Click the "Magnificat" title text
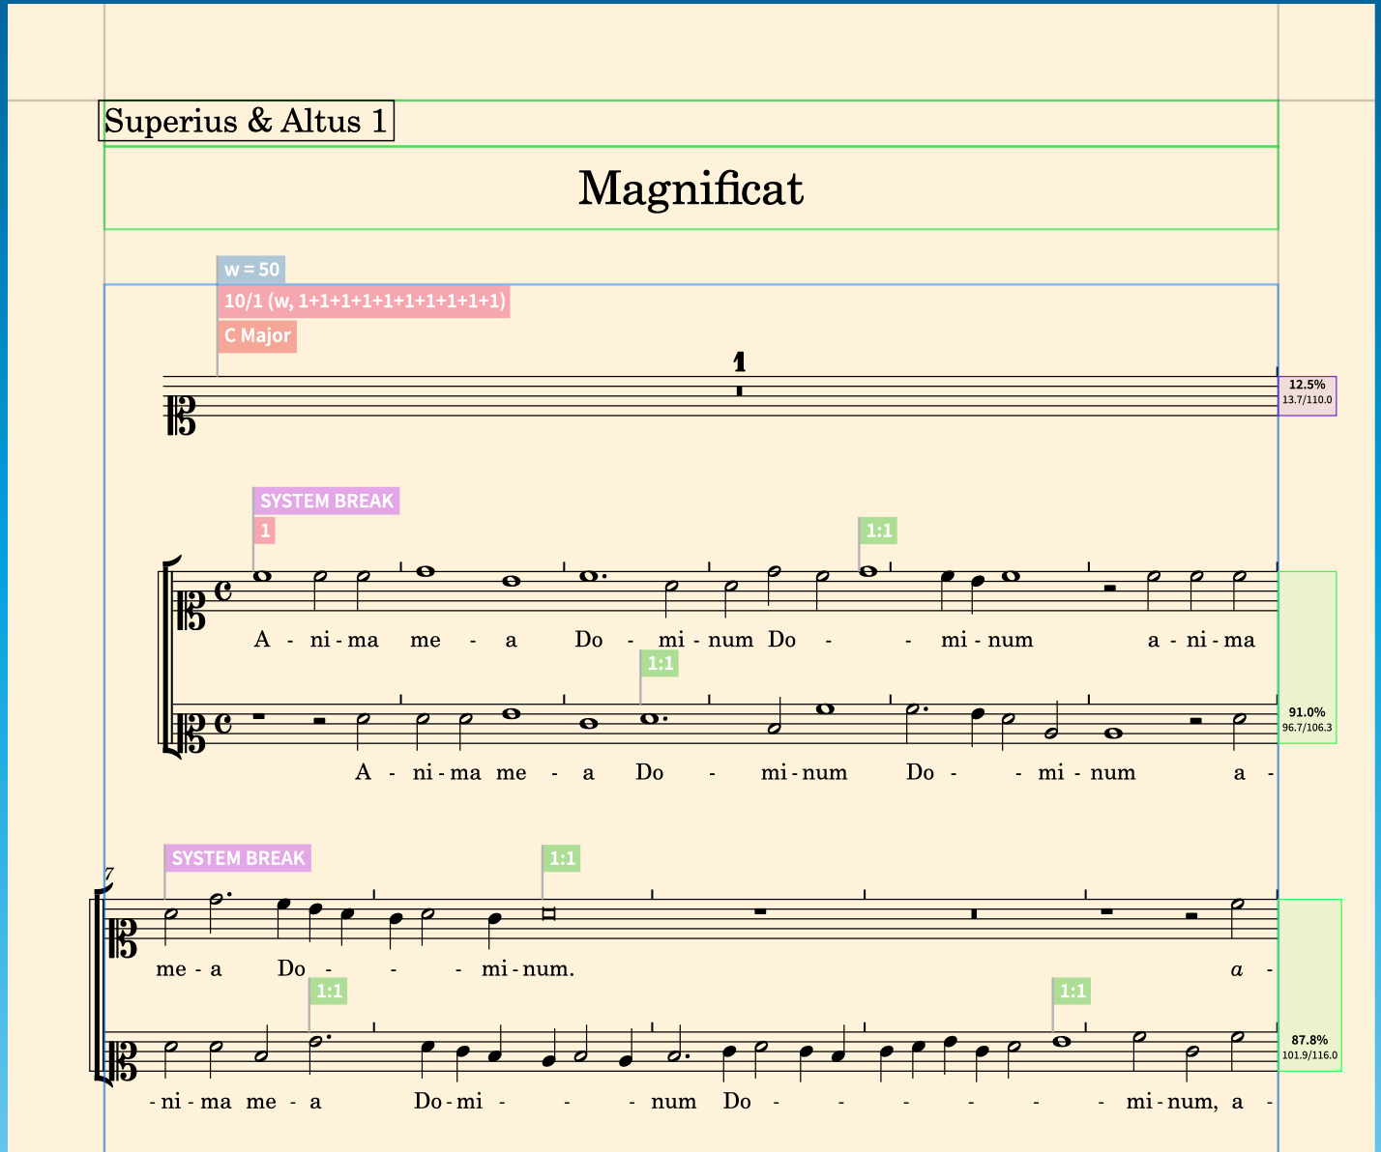Image resolution: width=1381 pixels, height=1152 pixels. pyautogui.click(x=690, y=188)
